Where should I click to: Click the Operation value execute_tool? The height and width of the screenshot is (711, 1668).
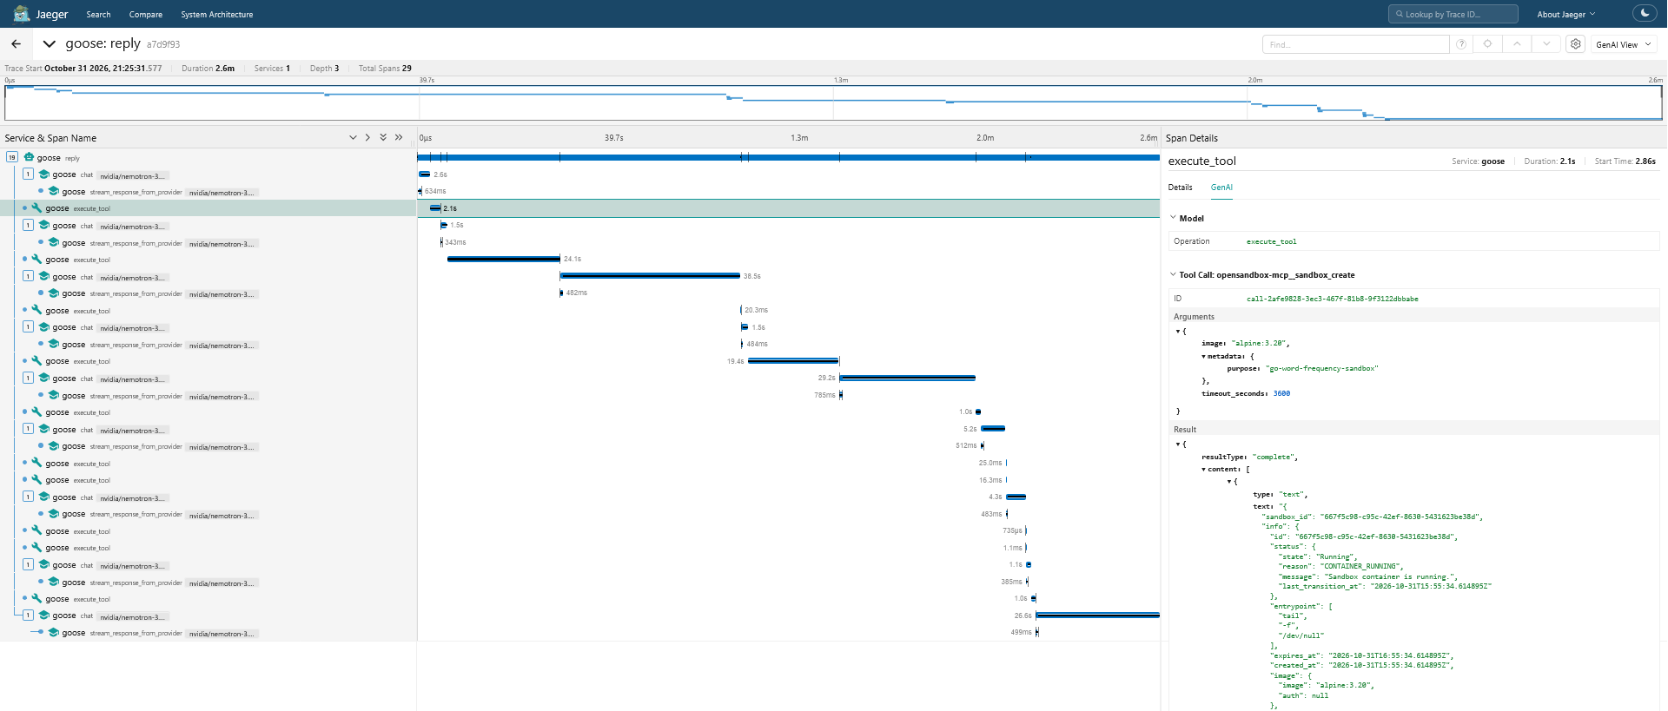click(x=1271, y=241)
